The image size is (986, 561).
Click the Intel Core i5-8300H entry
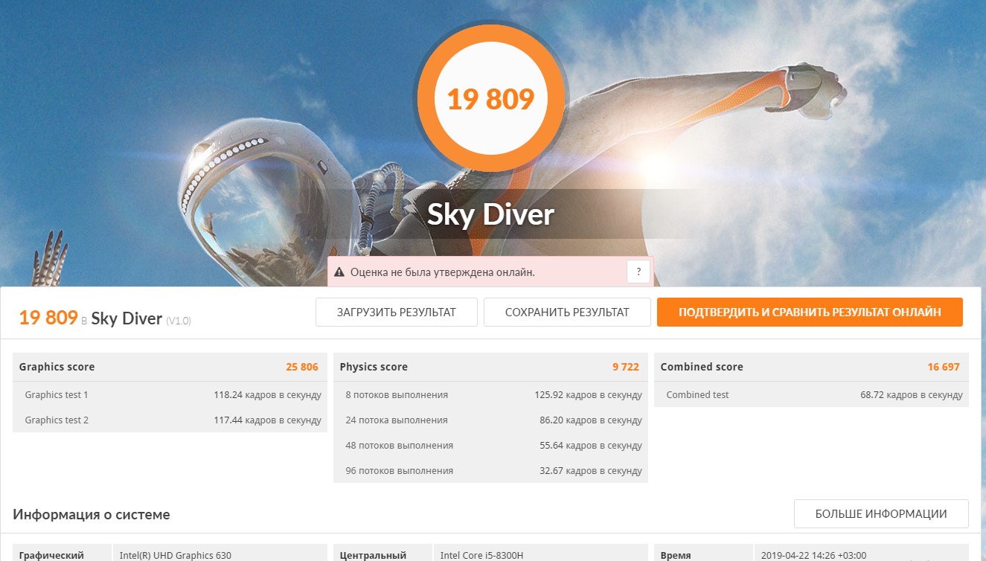click(482, 555)
